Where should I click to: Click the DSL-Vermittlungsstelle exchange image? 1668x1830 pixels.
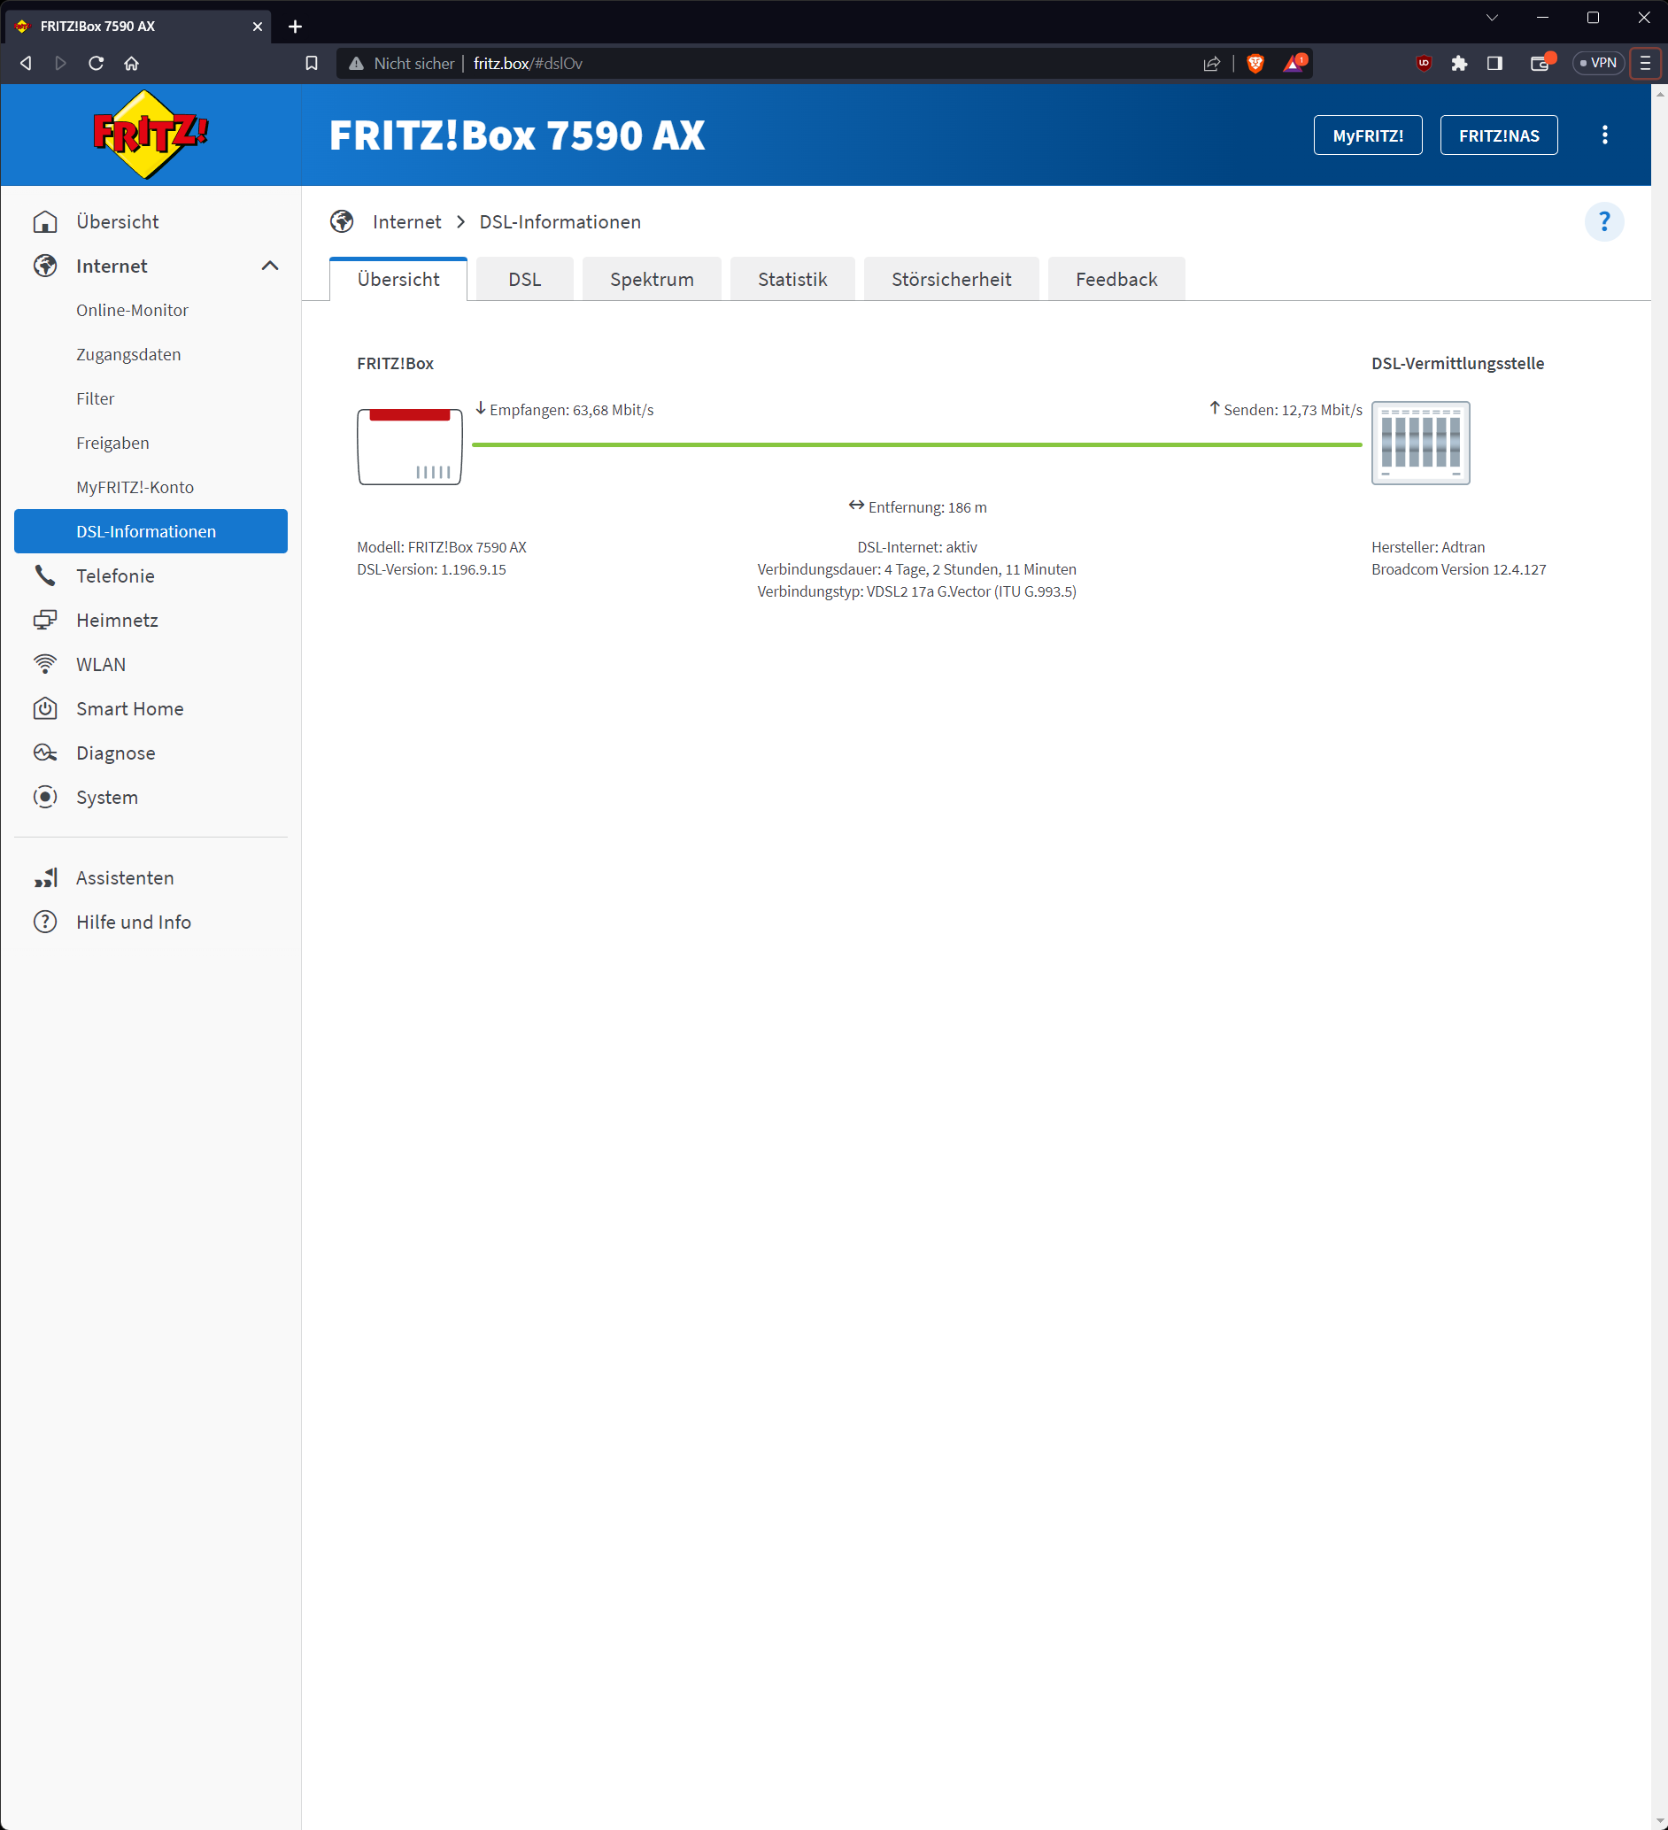pyautogui.click(x=1419, y=443)
